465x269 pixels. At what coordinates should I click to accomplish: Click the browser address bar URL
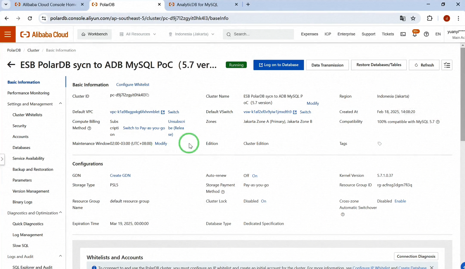(x=139, y=18)
